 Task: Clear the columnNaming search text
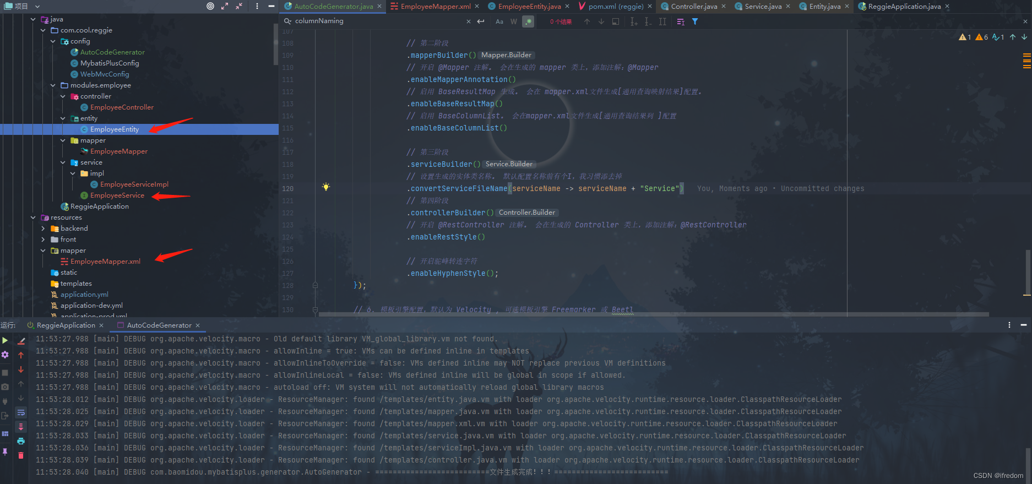coord(469,21)
